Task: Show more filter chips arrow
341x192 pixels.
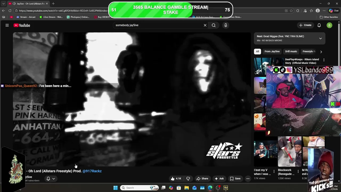Action: [x=321, y=52]
